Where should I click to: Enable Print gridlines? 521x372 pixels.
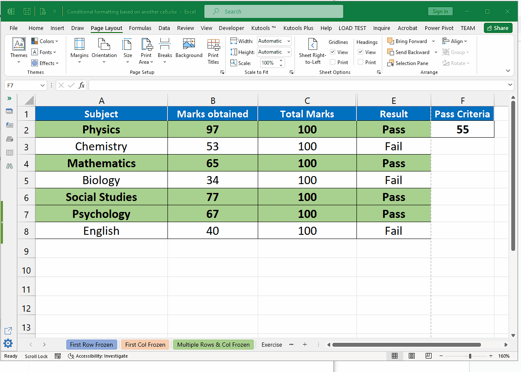[x=333, y=62]
